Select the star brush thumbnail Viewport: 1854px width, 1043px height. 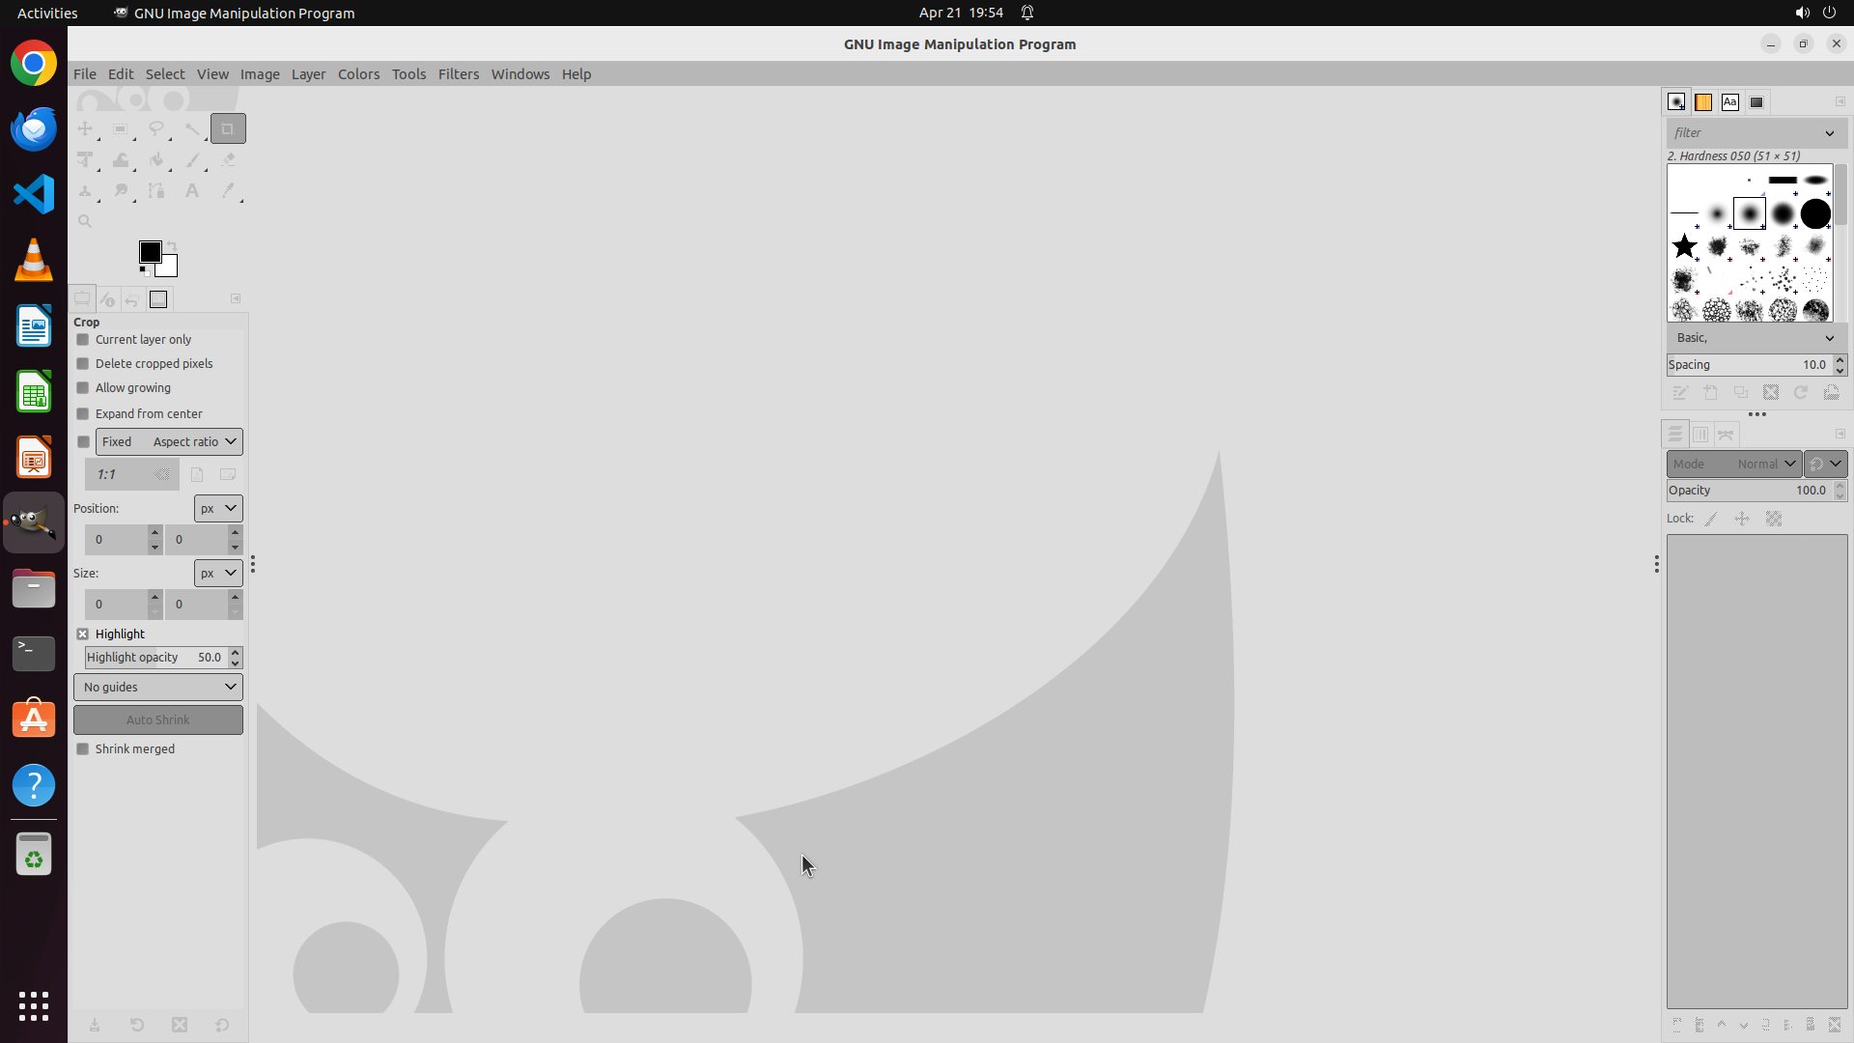1684,246
